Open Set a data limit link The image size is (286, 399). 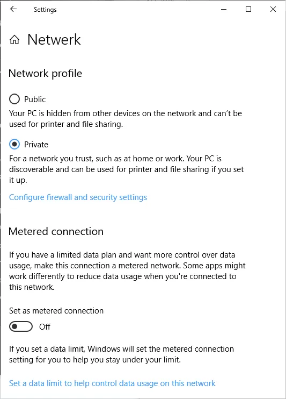click(x=112, y=383)
